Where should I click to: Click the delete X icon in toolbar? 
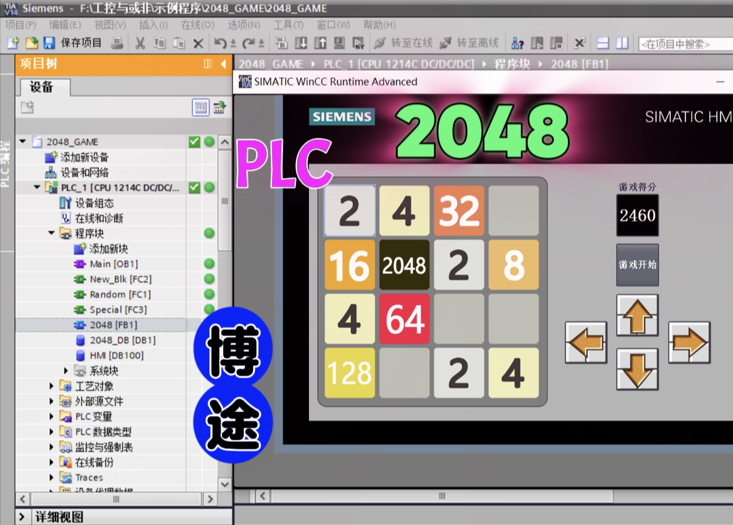pyautogui.click(x=198, y=44)
